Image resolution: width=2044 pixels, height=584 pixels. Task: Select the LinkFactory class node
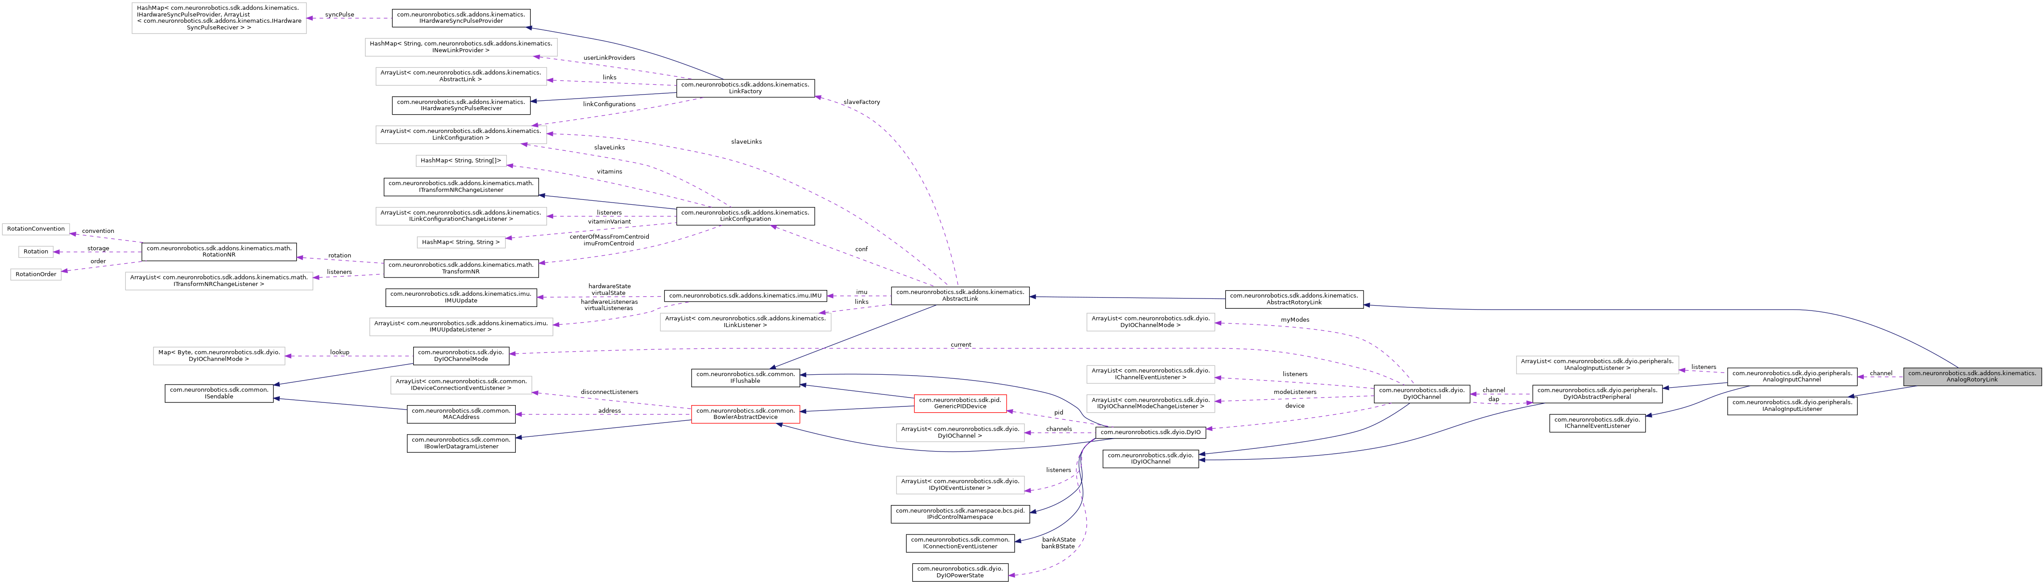[x=745, y=88]
